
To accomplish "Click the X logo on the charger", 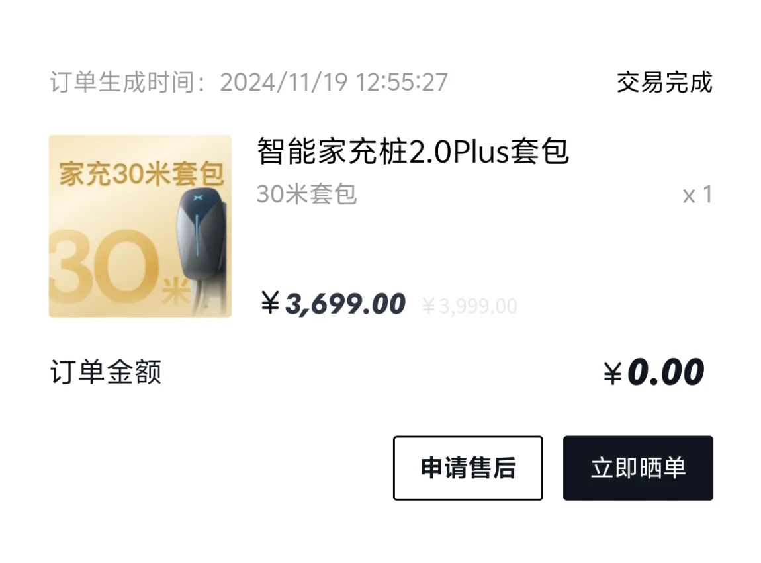I will point(198,198).
